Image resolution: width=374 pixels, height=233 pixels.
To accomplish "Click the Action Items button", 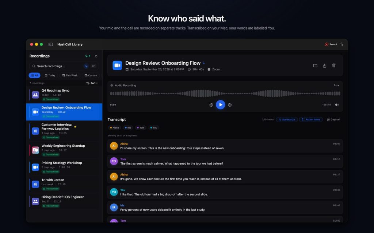I will (311, 119).
